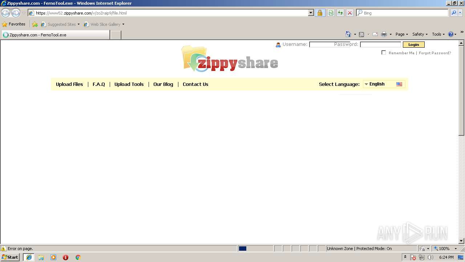Click the address bar URL field
Viewport: 465px width, 262px height.
(x=171, y=13)
